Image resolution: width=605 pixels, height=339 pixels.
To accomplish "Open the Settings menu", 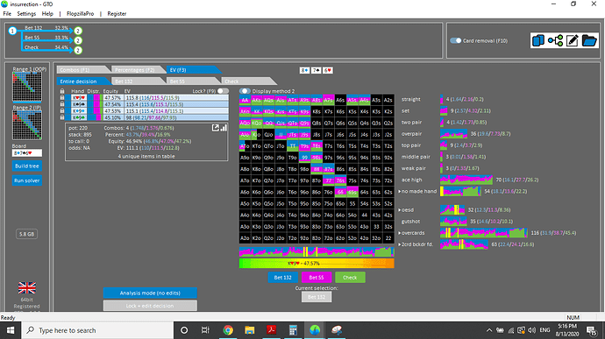I will [26, 13].
